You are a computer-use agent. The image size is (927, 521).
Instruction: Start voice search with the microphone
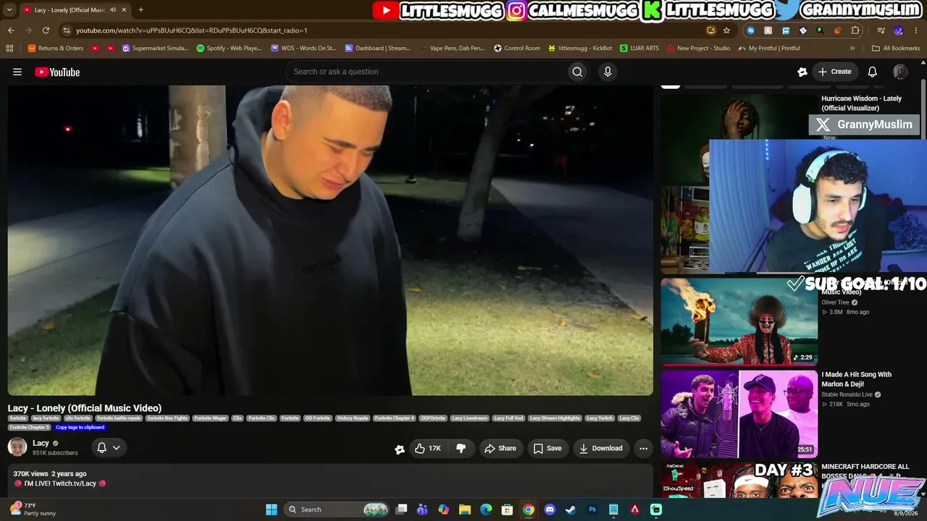coord(608,72)
